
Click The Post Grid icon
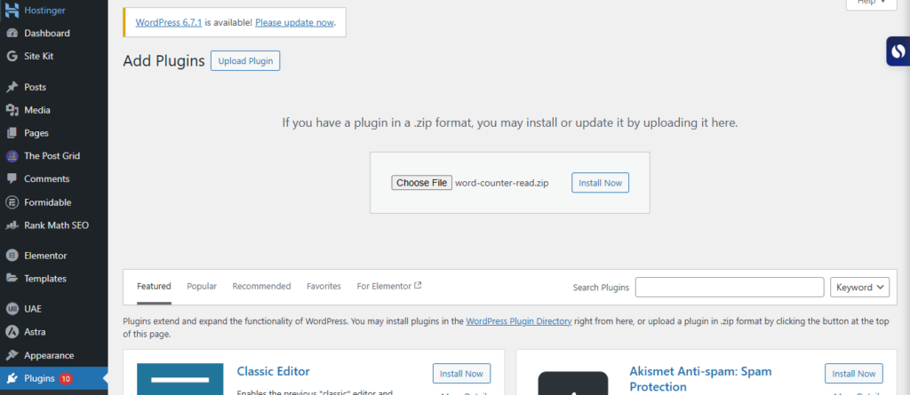point(12,156)
